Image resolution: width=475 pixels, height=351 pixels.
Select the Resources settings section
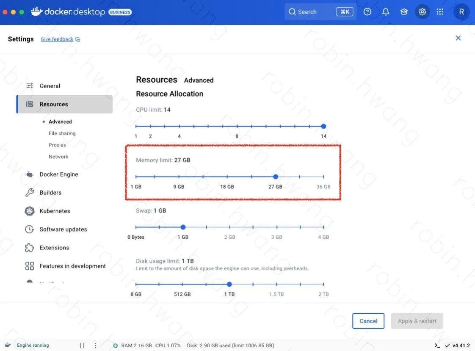pyautogui.click(x=64, y=104)
